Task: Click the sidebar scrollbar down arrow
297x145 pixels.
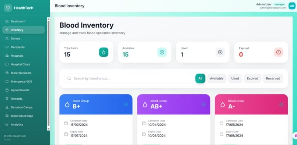Action: [x=49, y=129]
